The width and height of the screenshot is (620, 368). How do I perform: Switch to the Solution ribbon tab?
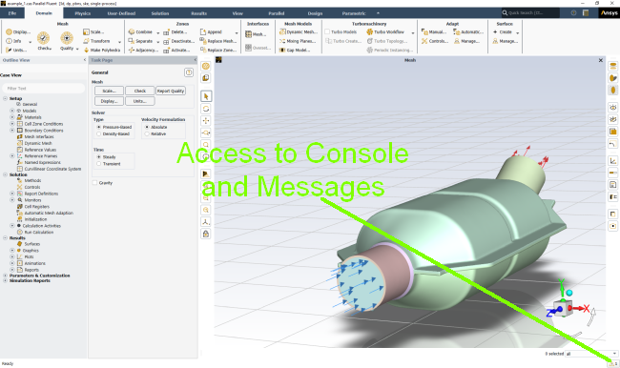pyautogui.click(x=160, y=13)
